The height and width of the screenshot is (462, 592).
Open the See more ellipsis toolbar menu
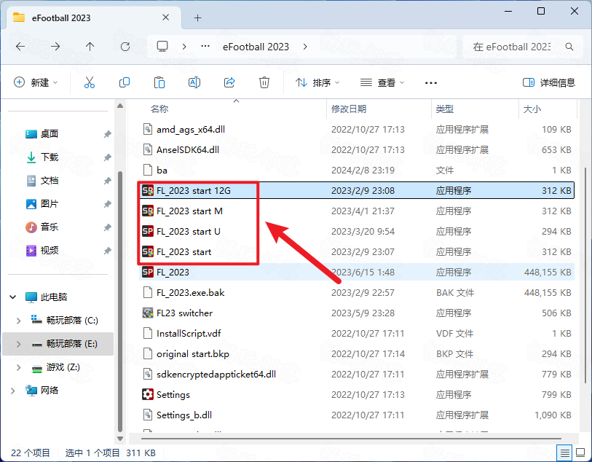point(431,83)
